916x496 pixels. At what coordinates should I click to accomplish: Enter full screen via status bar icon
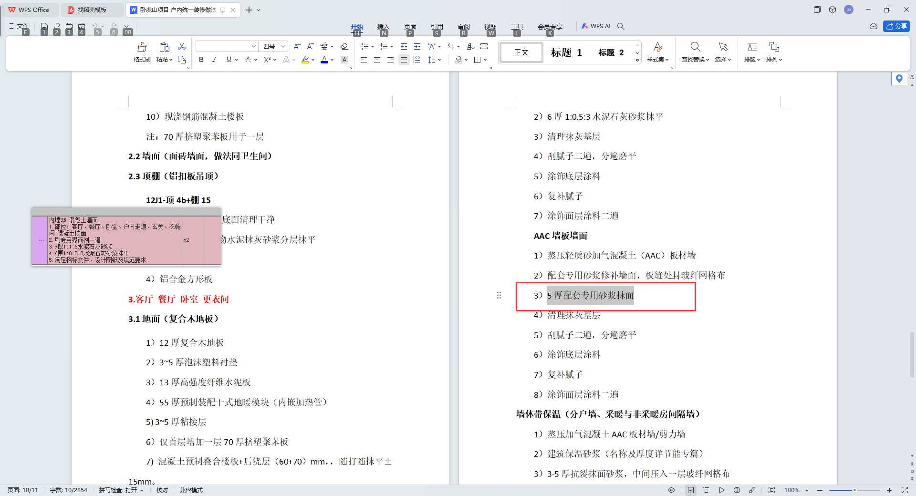point(905,490)
